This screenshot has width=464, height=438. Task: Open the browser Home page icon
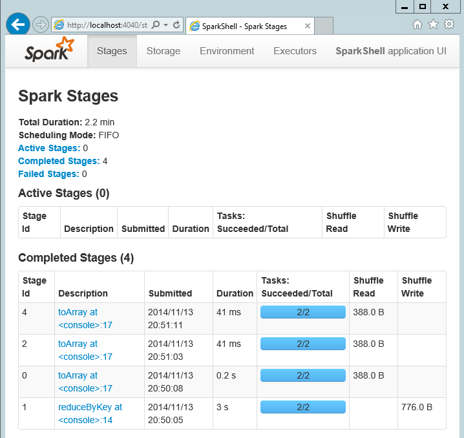[x=417, y=25]
